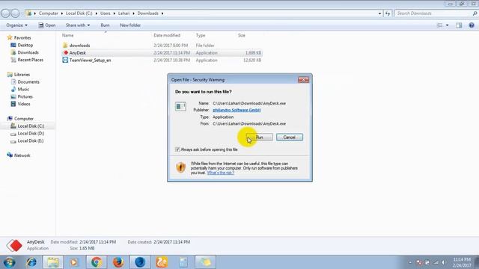Open Windows Media Player from taskbar
This screenshot has width=479, height=269.
[74, 262]
